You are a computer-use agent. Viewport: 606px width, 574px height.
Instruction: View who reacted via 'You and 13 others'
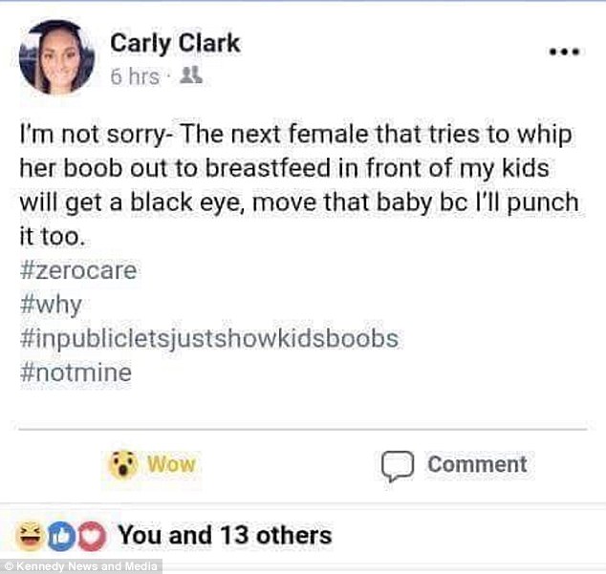click(225, 535)
